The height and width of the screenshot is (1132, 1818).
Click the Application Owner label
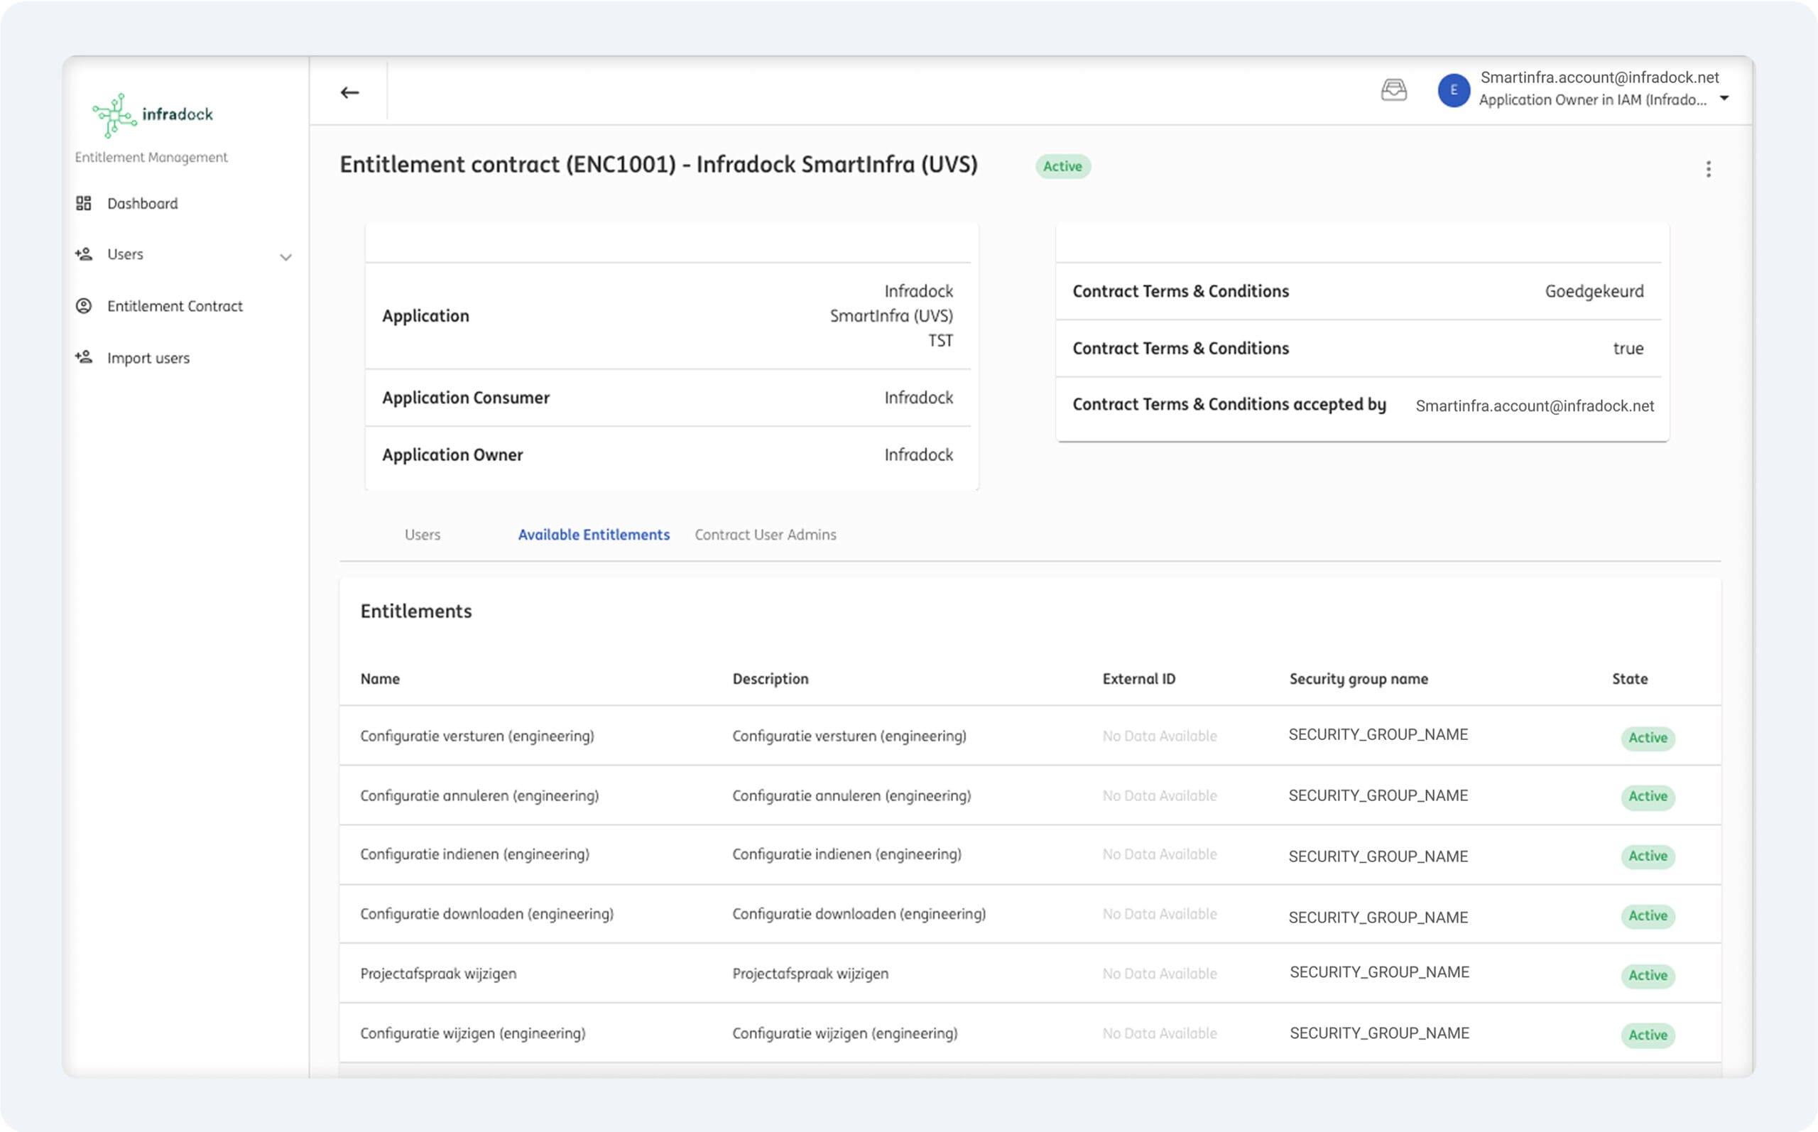pos(452,455)
